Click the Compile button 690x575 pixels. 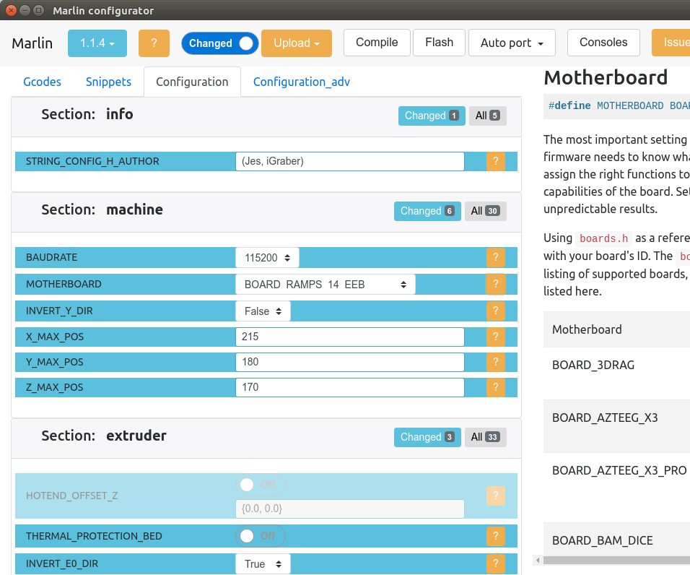pyautogui.click(x=376, y=43)
